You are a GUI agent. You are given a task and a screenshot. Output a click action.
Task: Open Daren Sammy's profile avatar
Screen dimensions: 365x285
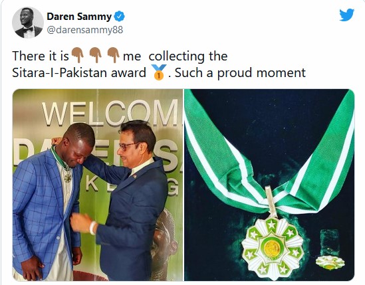[x=28, y=23]
